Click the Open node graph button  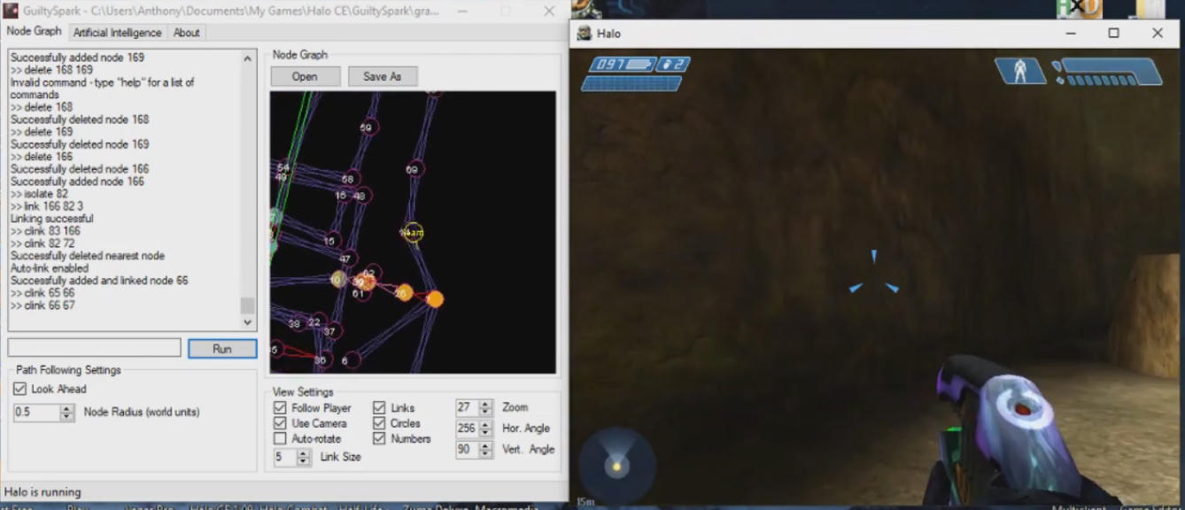[305, 77]
